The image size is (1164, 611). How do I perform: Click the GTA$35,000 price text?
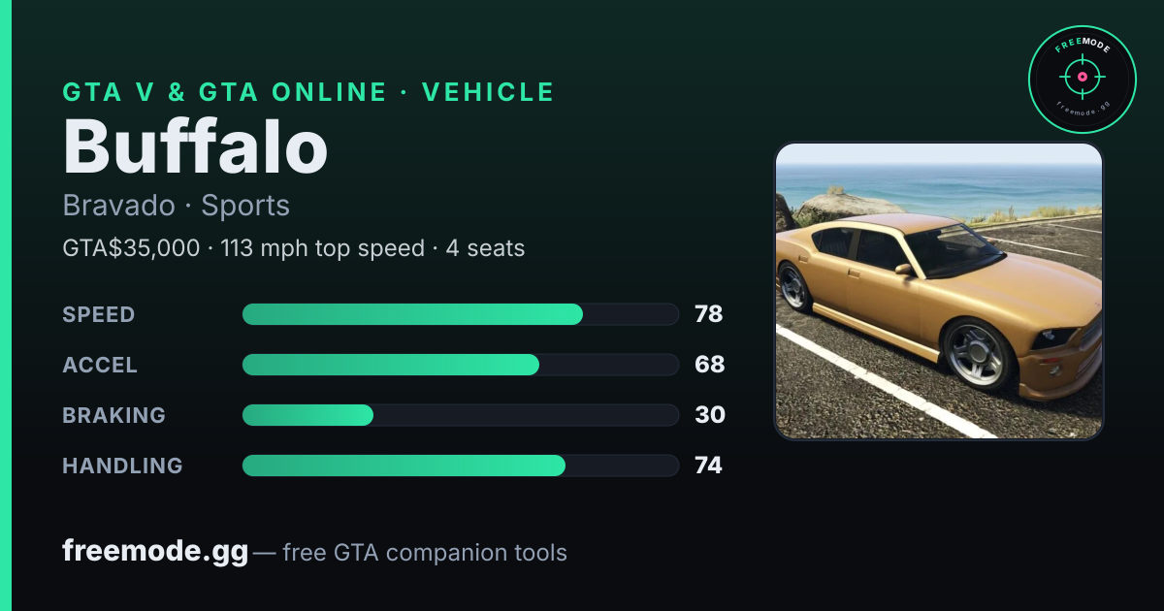(131, 248)
